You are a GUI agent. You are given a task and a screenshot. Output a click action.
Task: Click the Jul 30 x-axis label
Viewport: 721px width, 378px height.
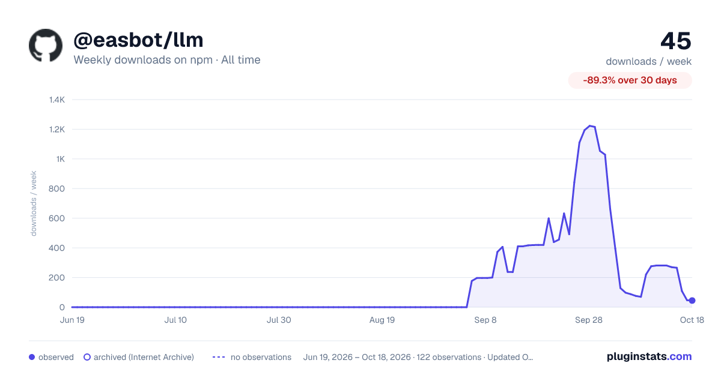coord(279,320)
